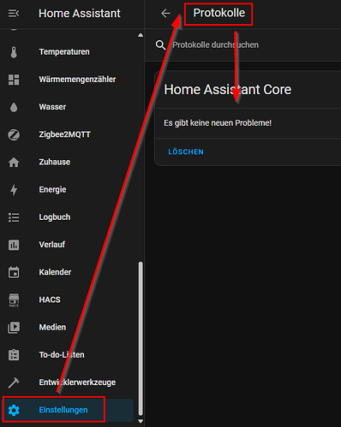This screenshot has width=341, height=427.
Task: Click the magnifier search icon
Action: pyautogui.click(x=160, y=45)
